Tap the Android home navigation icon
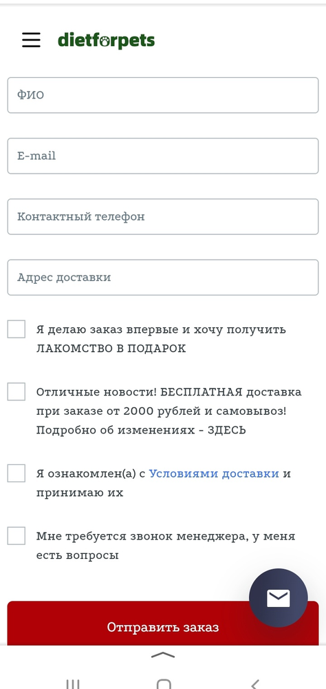Viewport: 326px width, 689px height. (x=163, y=683)
